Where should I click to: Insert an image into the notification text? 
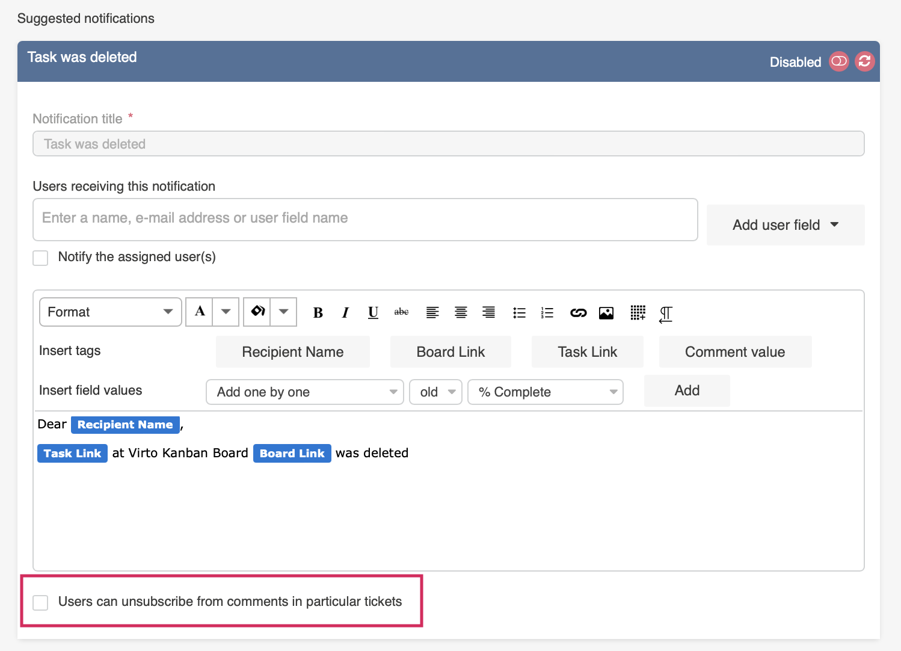coord(606,312)
